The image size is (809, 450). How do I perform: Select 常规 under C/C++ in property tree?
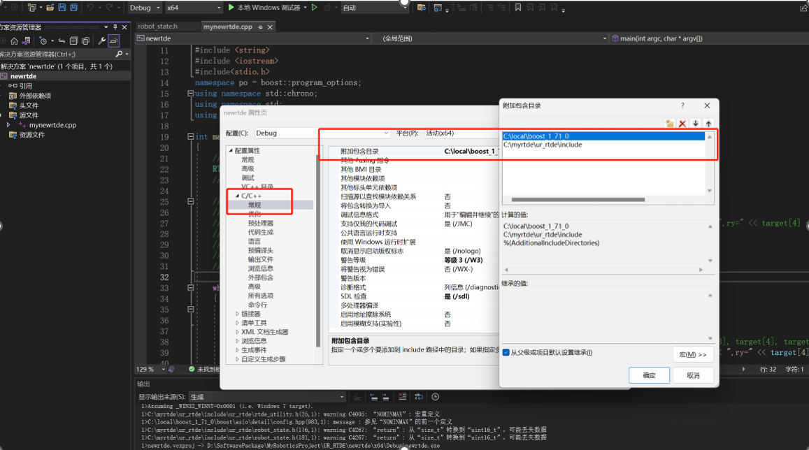point(255,205)
